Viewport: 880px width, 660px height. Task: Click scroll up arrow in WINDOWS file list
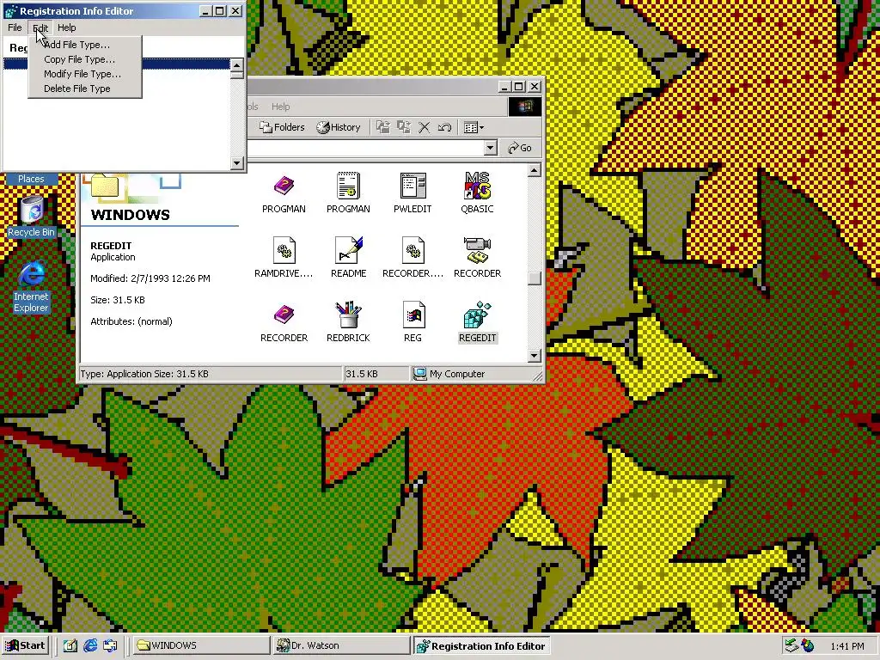(x=535, y=170)
